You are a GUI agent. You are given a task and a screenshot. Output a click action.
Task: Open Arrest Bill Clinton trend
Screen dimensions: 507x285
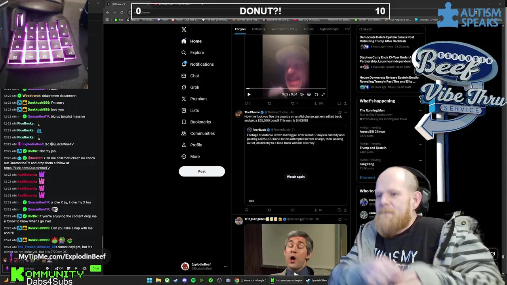click(x=372, y=131)
